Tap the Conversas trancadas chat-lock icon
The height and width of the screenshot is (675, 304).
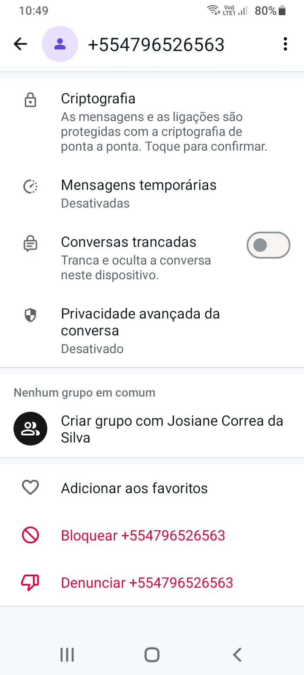tap(30, 244)
